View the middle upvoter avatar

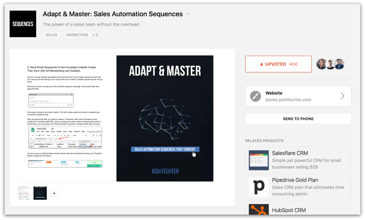[x=330, y=64]
